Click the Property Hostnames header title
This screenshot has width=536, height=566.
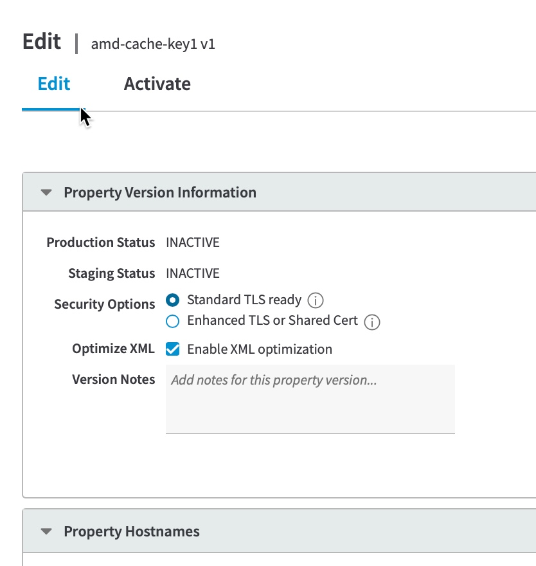131,532
